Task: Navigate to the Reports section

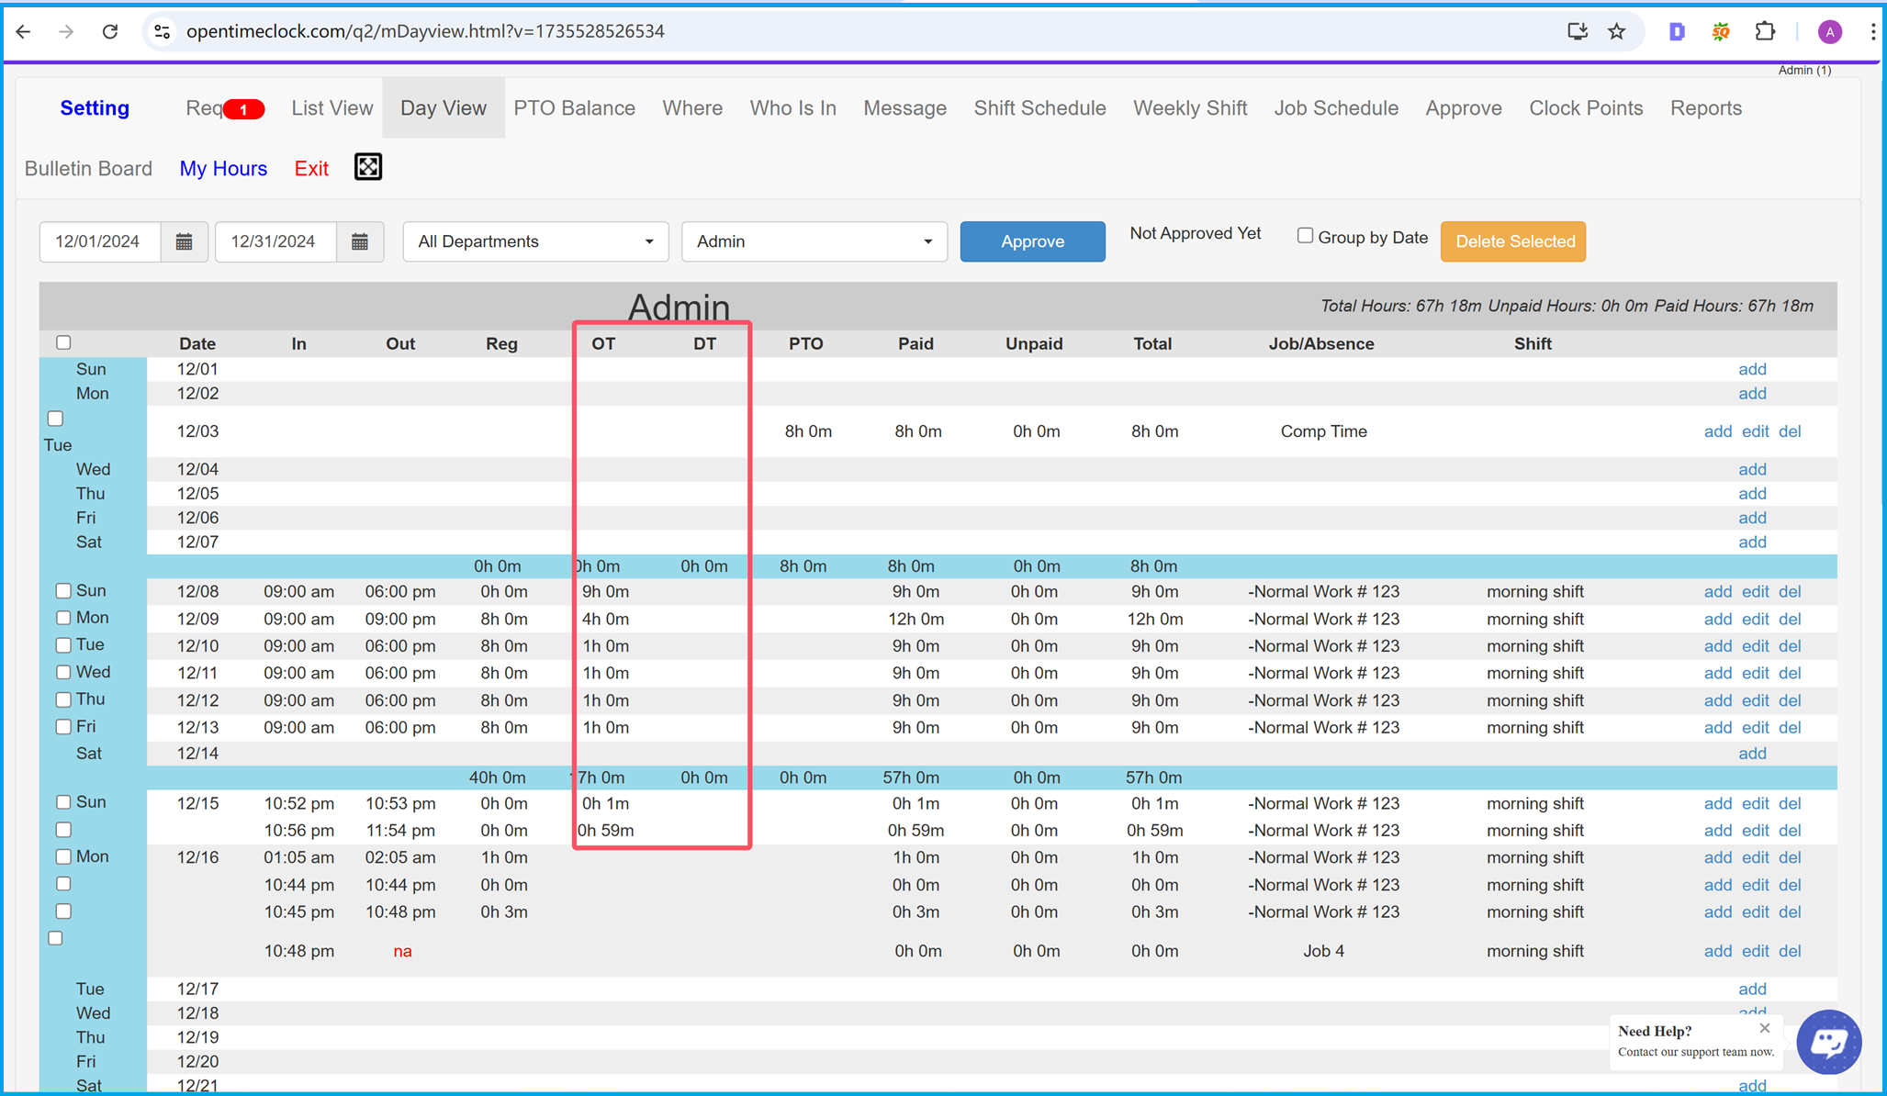Action: pyautogui.click(x=1707, y=108)
